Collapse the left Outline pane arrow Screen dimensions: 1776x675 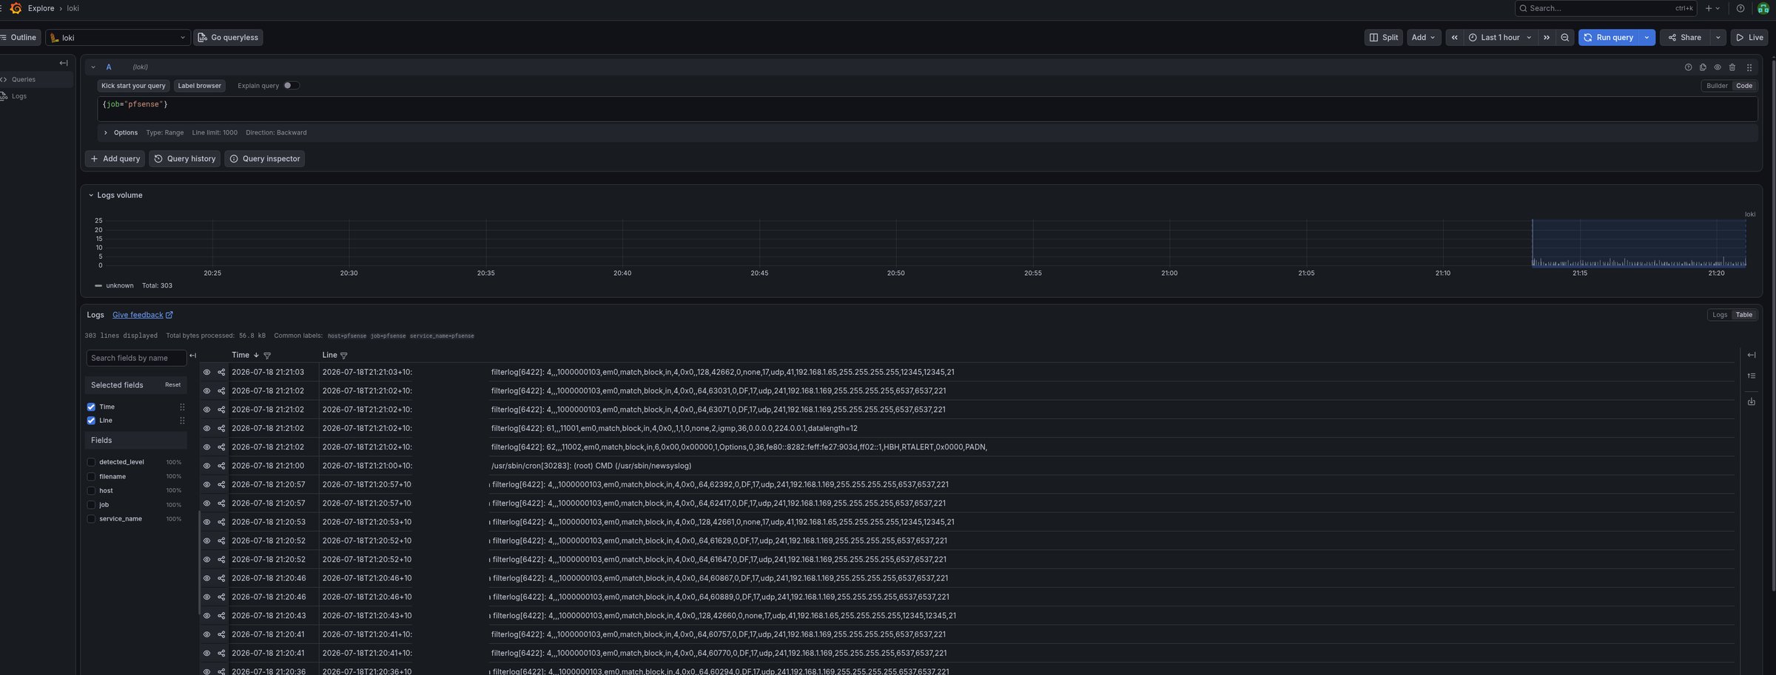pos(64,63)
